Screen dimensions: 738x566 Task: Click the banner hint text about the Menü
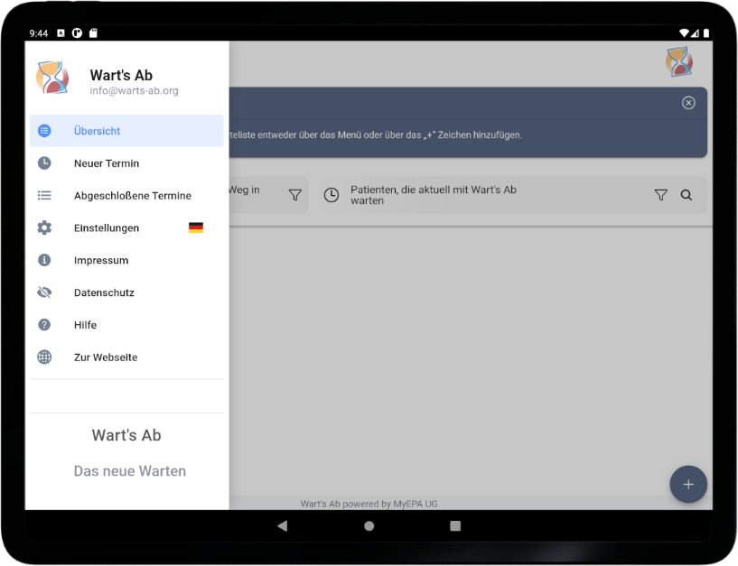(x=376, y=135)
